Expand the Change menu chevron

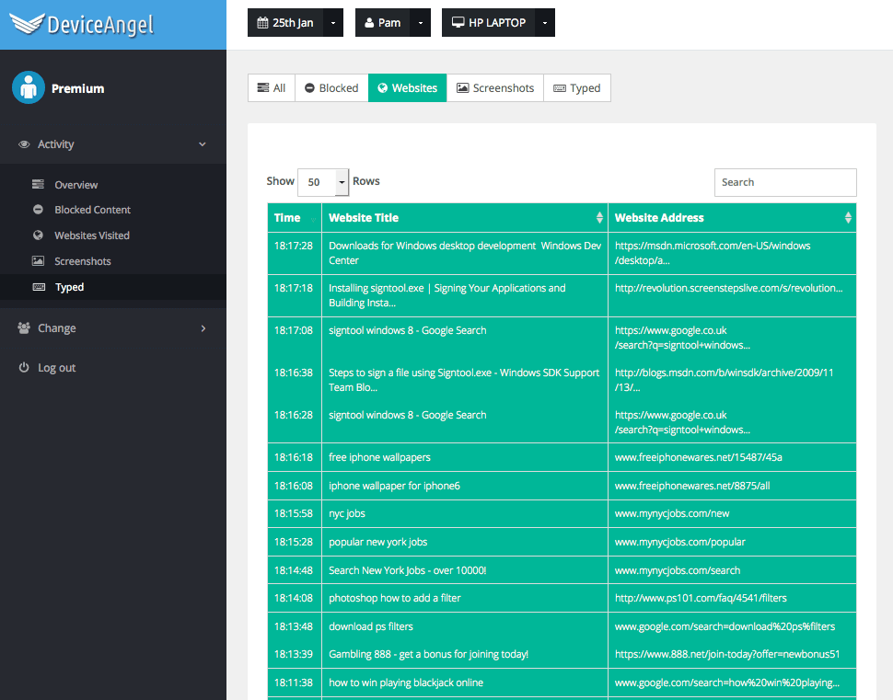click(x=203, y=328)
